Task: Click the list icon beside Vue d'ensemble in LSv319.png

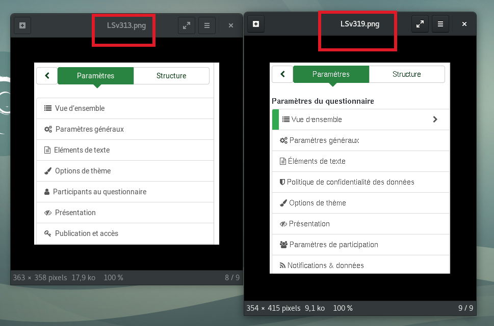Action: click(286, 120)
